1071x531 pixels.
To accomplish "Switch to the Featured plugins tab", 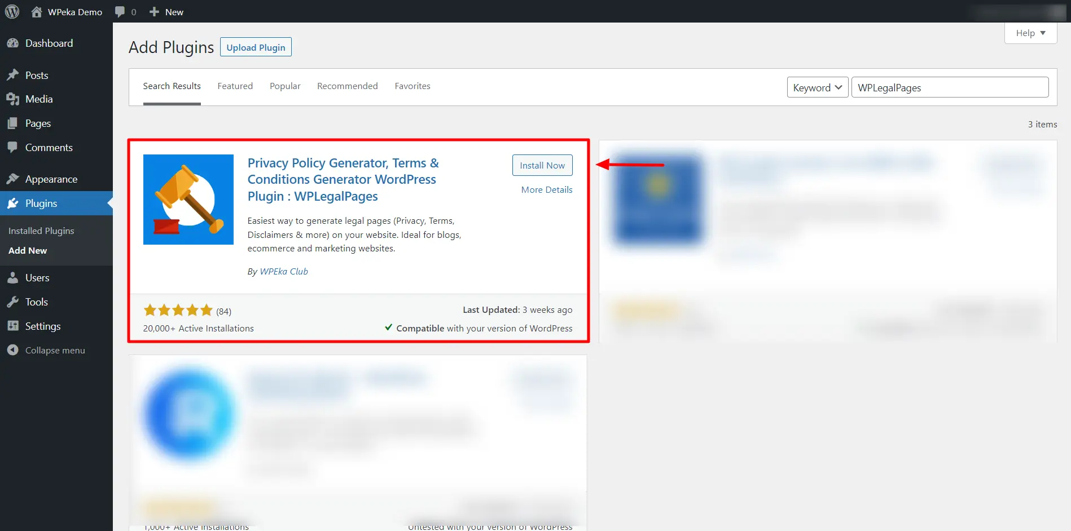I will 235,86.
